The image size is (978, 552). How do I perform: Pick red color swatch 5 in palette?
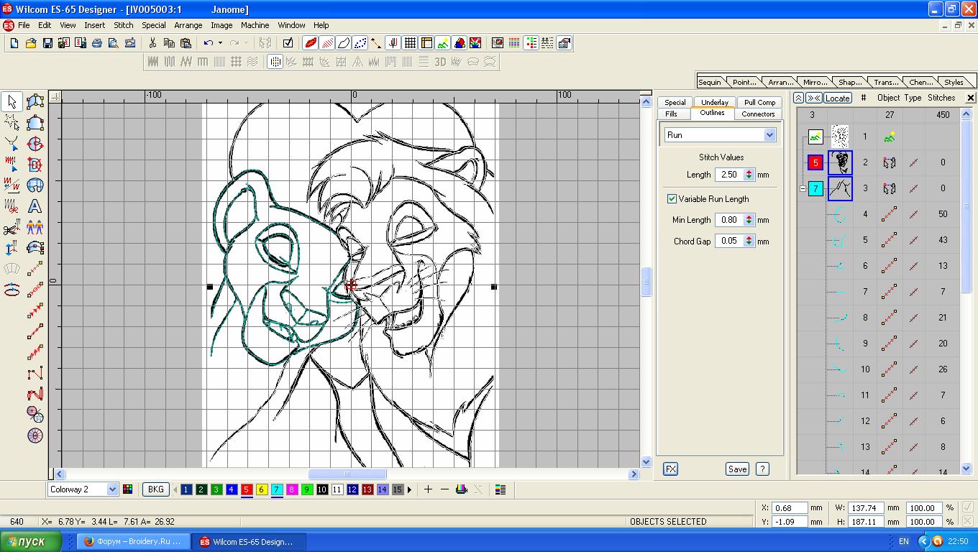coord(246,489)
